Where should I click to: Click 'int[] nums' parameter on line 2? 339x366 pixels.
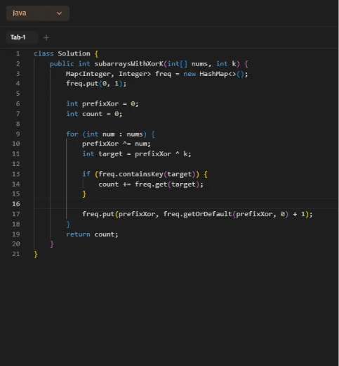coord(187,64)
